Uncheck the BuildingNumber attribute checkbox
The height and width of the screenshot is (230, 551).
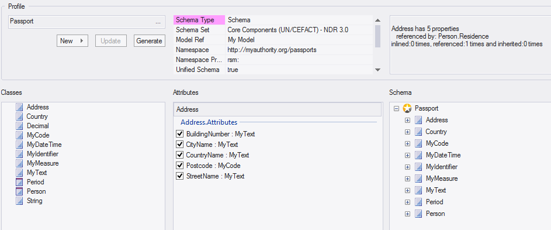point(180,134)
